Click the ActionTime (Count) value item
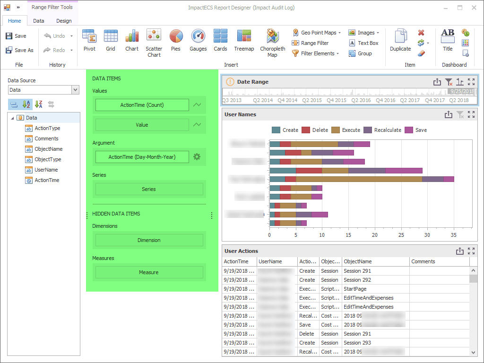 point(142,105)
